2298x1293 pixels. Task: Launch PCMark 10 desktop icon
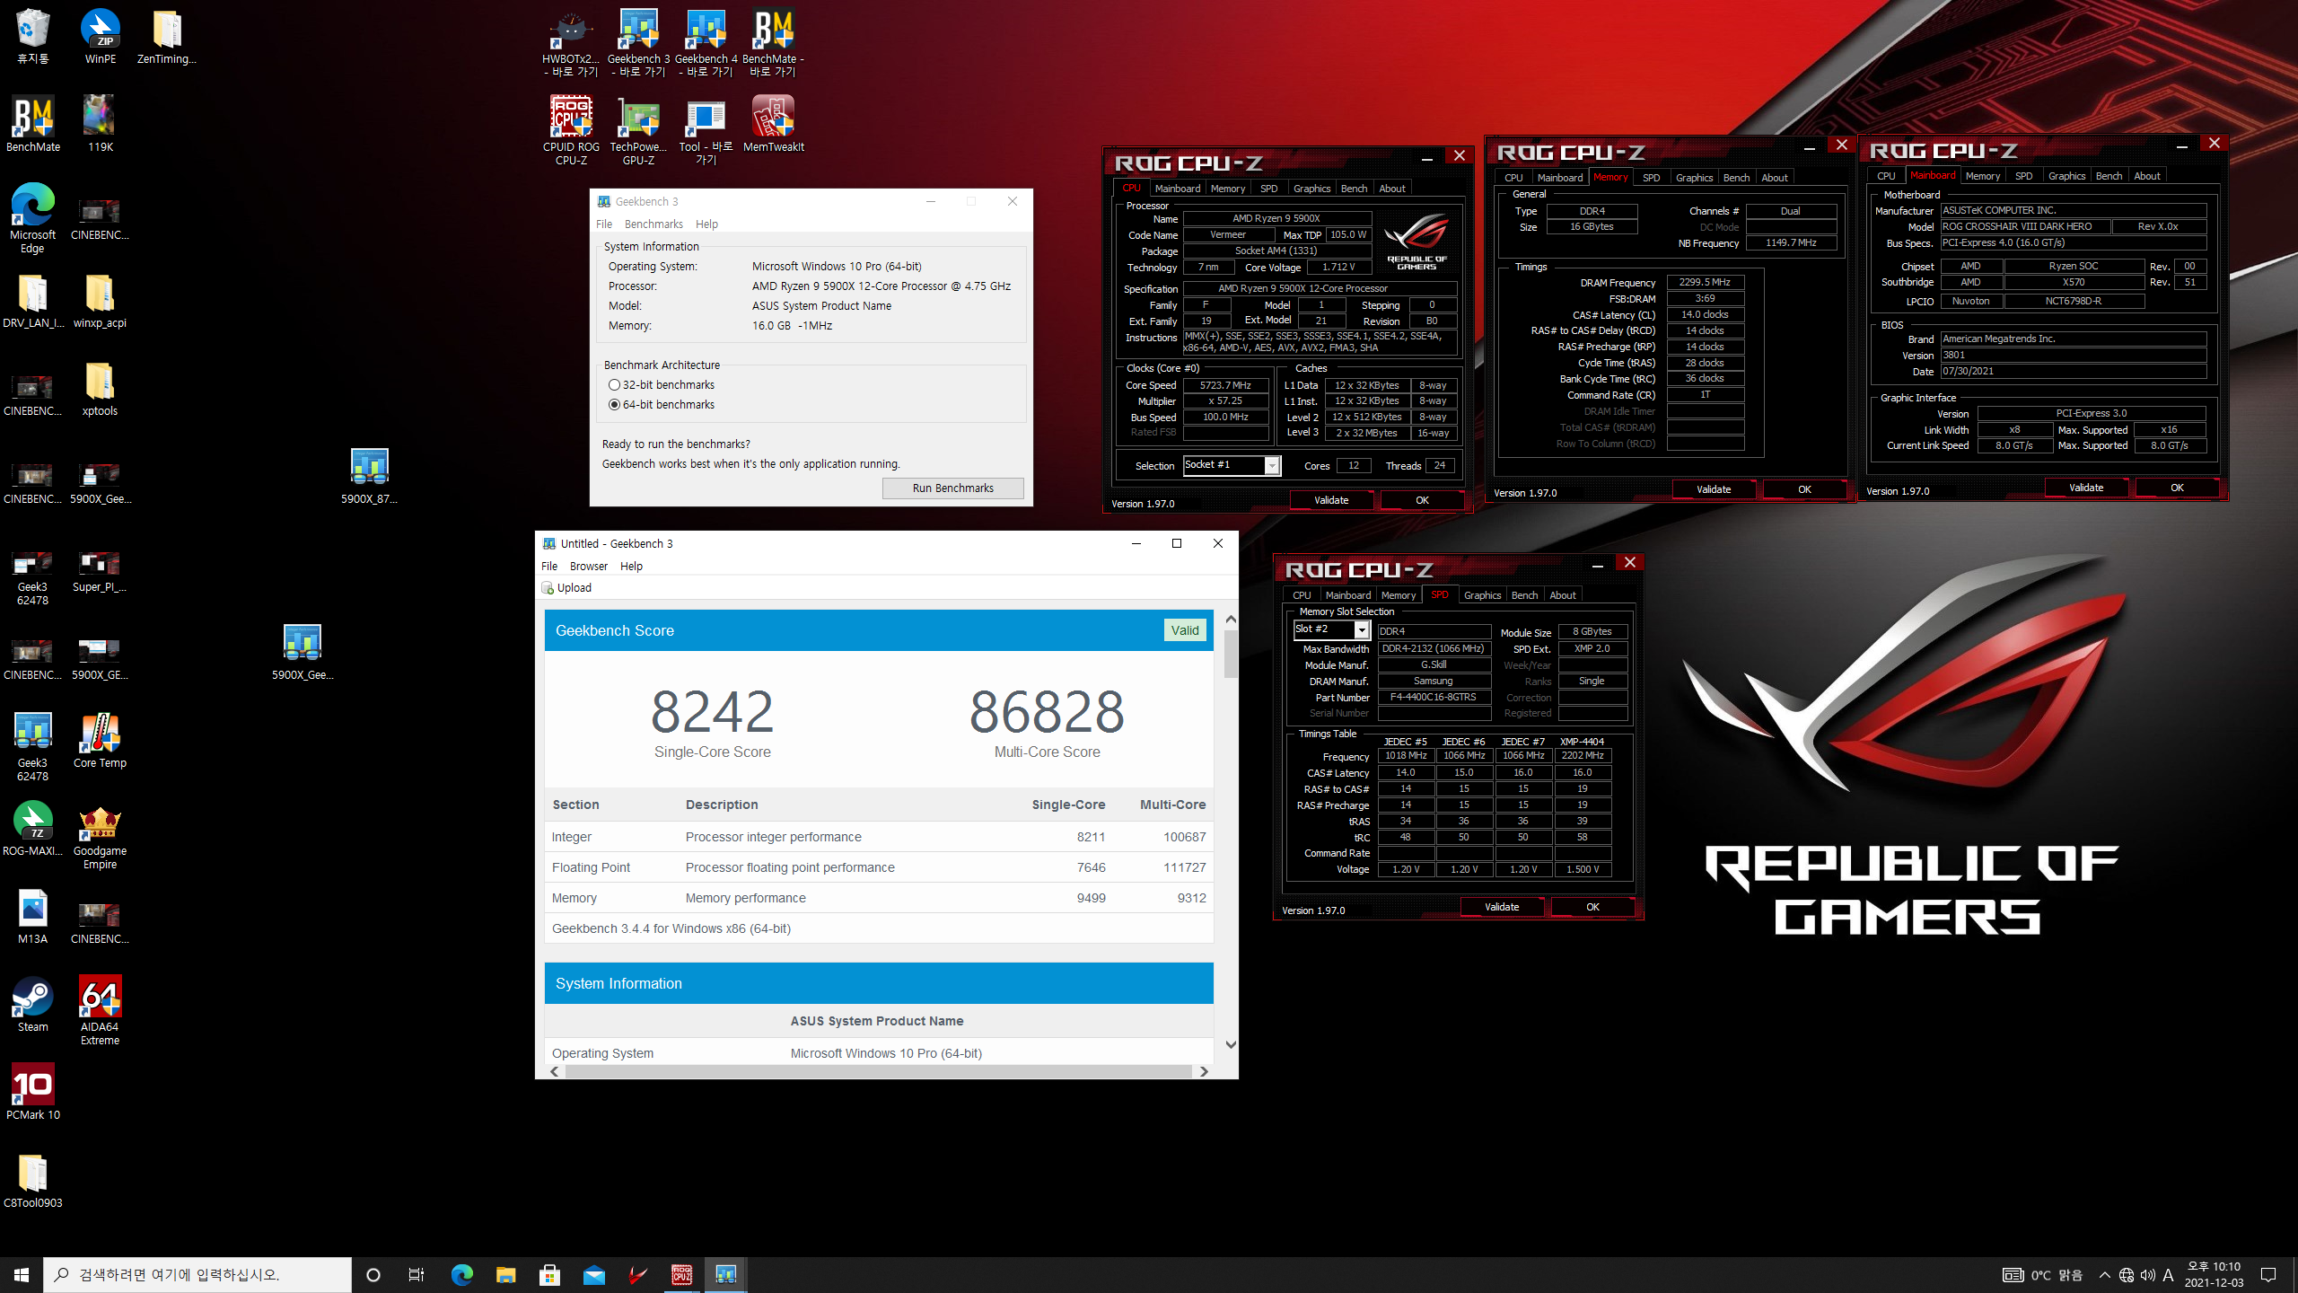click(33, 1092)
